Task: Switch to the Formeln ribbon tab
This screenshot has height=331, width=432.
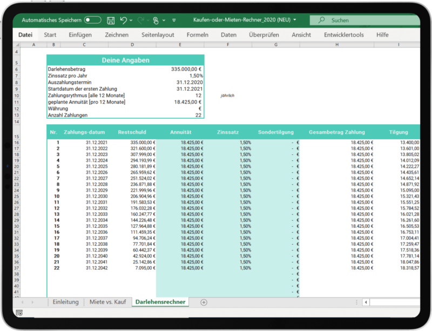Action: tap(197, 35)
